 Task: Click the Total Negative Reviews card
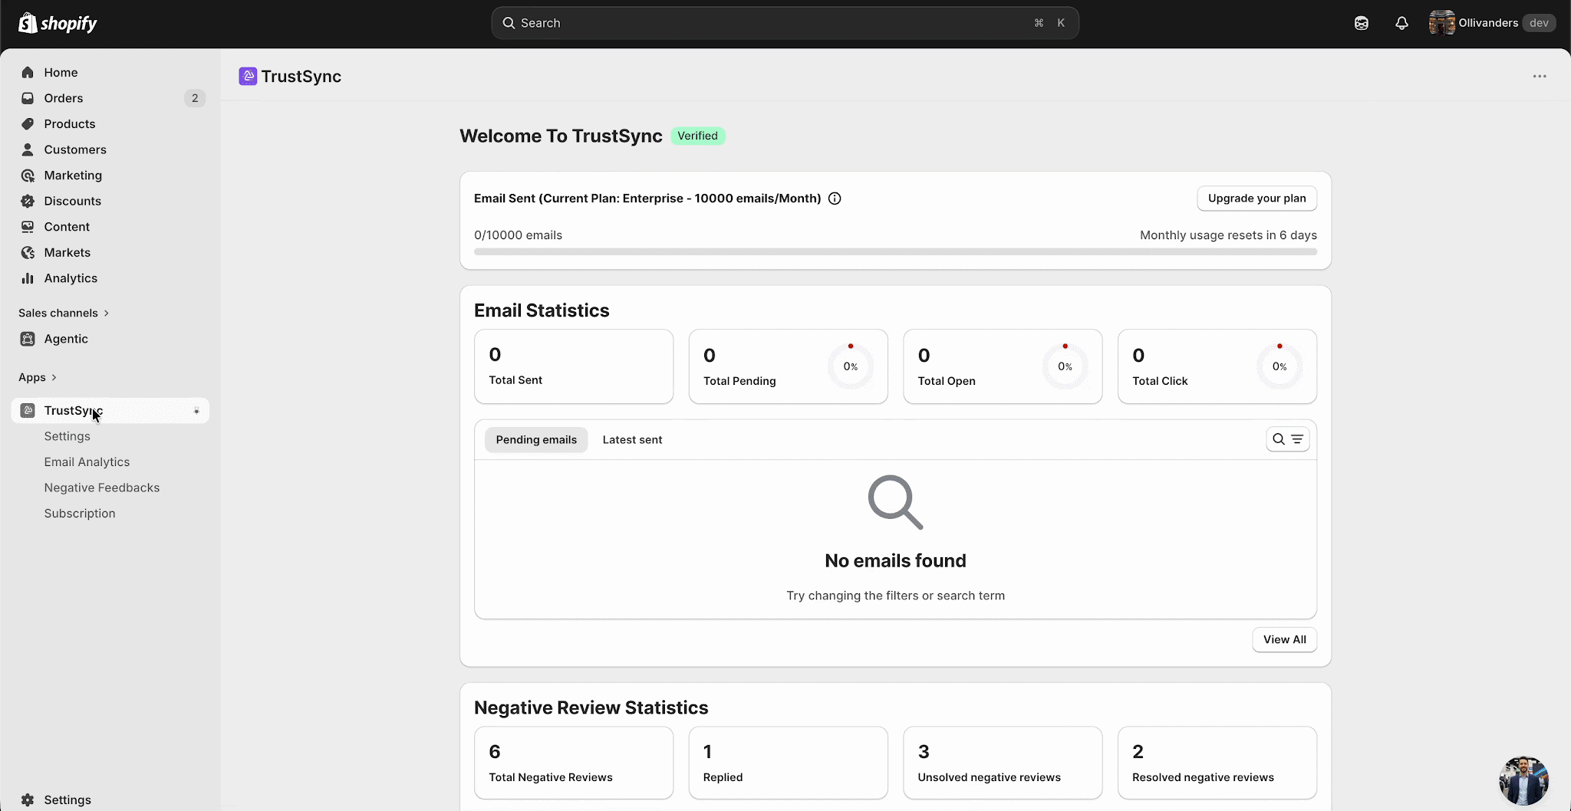(x=574, y=763)
